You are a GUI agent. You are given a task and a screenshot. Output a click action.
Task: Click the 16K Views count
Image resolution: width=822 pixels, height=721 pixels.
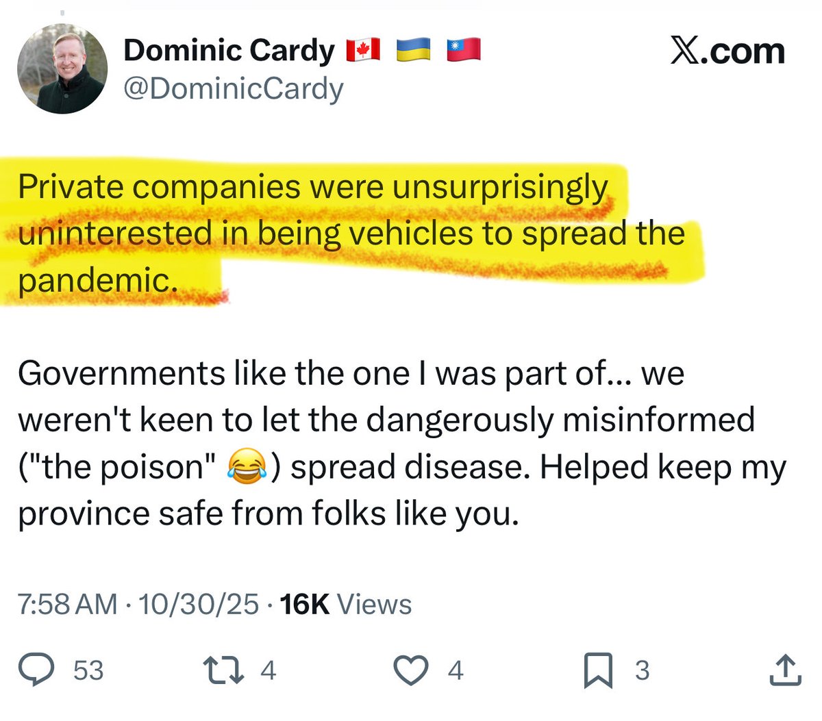[346, 604]
